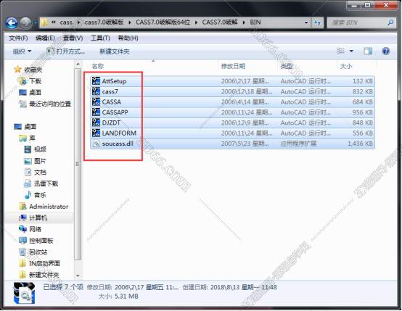Open the 迅雷下载 library
The image size is (402, 311).
point(46,183)
